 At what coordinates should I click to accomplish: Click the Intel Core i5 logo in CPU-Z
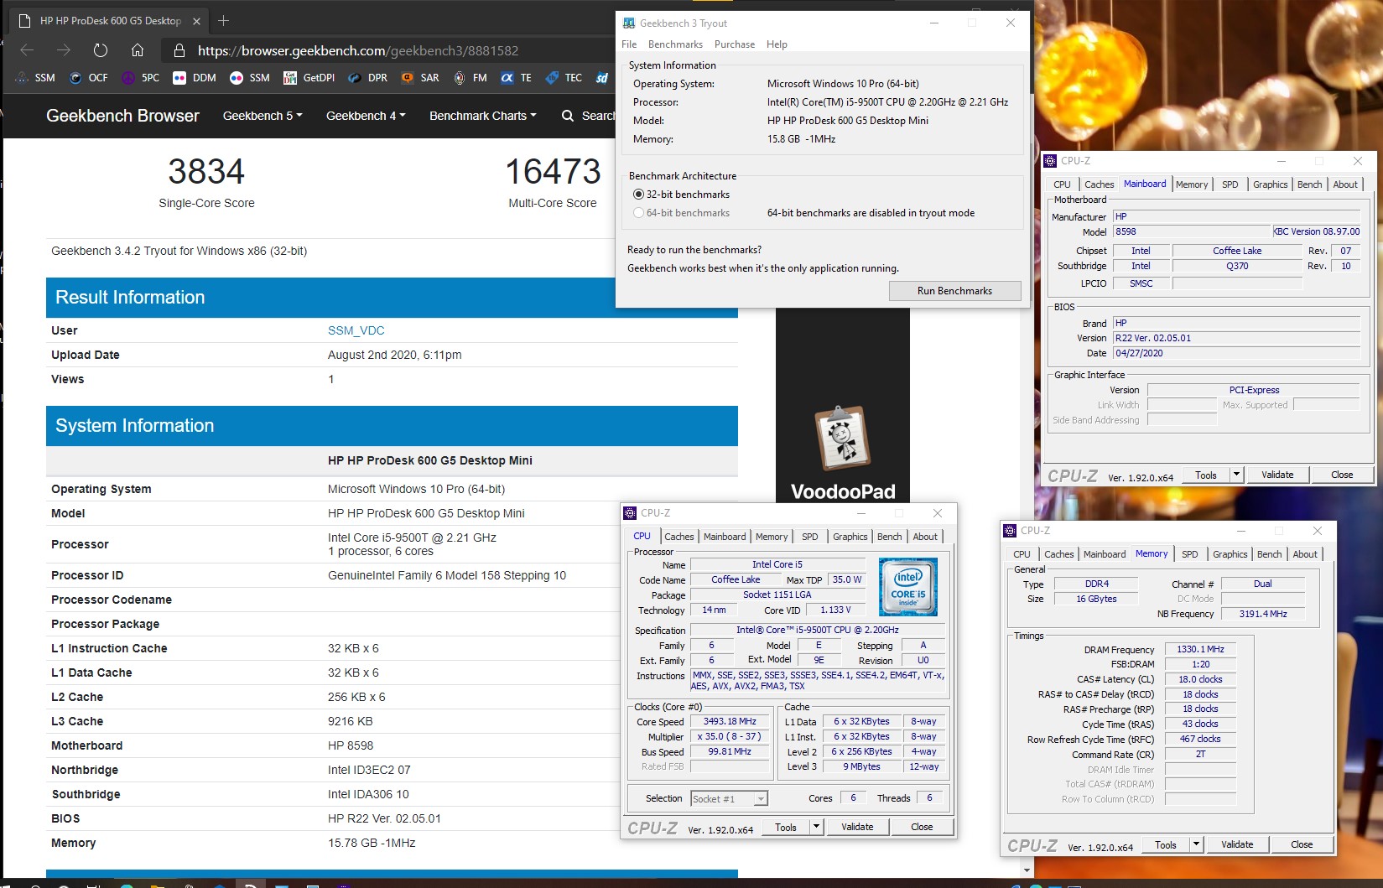click(x=908, y=587)
